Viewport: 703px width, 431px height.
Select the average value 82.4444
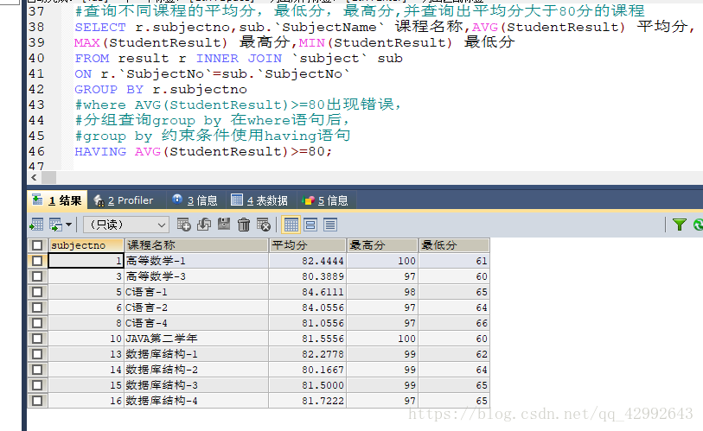pyautogui.click(x=308, y=261)
